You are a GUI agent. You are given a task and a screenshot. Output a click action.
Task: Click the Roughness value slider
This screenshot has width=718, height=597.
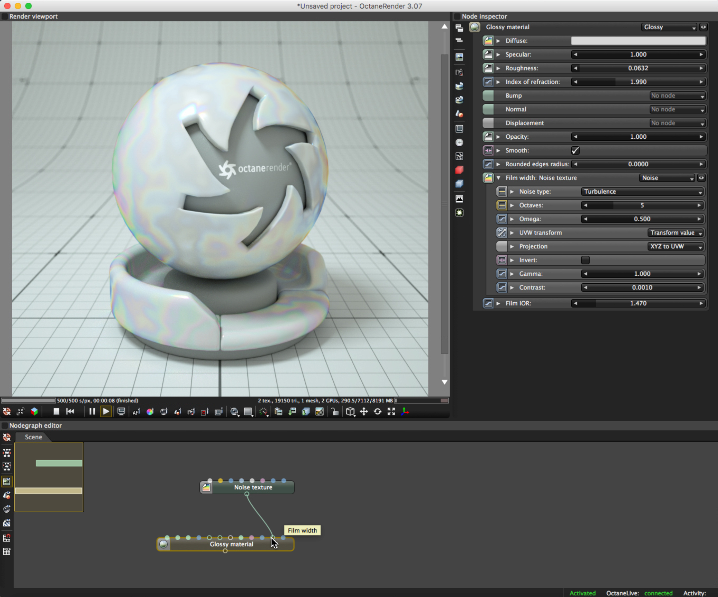[638, 68]
